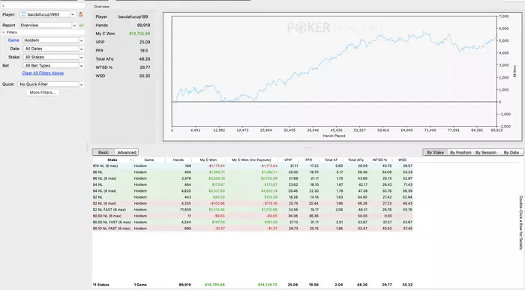The height and width of the screenshot is (290, 525).
Task: Open the Quick filter dropdown
Action: click(81, 85)
